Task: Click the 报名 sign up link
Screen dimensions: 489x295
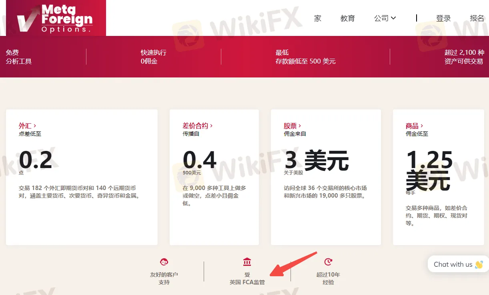Action: (477, 18)
